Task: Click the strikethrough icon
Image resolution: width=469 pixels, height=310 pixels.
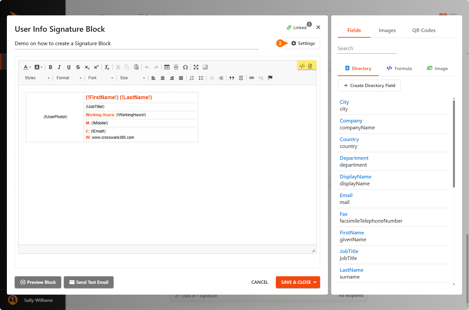Action: pos(78,67)
